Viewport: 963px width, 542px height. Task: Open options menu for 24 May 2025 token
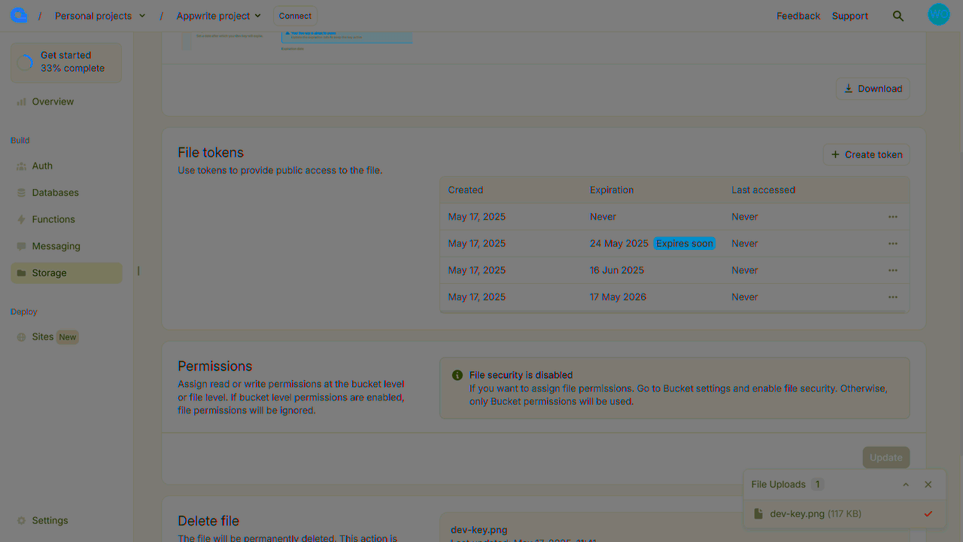coord(892,244)
